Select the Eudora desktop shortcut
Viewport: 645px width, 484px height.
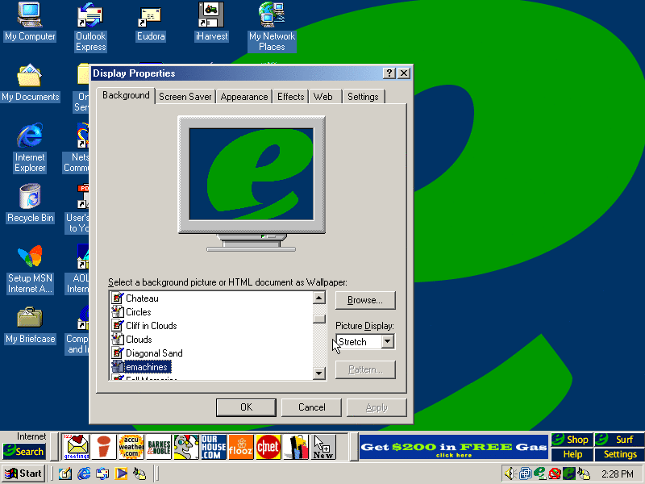150,15
